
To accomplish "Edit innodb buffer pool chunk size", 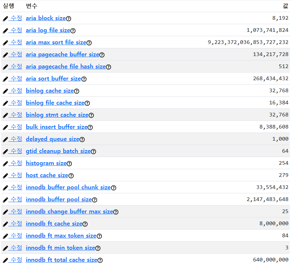I will 12,187.
